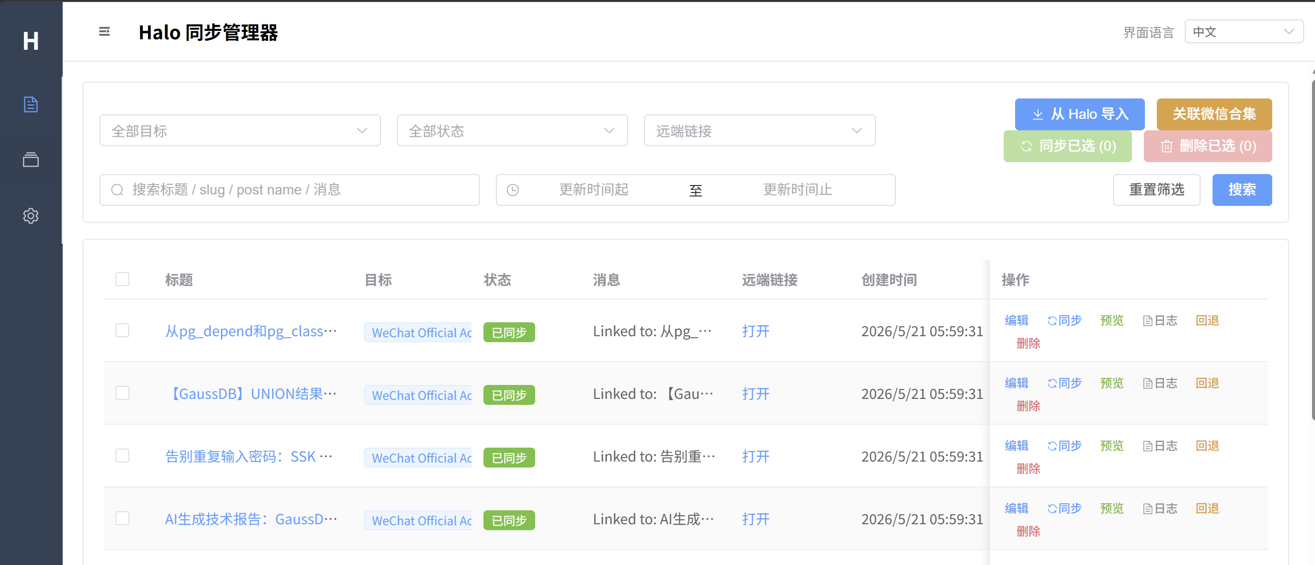Select the 【GaussDB】UNION row checkbox

(x=122, y=393)
